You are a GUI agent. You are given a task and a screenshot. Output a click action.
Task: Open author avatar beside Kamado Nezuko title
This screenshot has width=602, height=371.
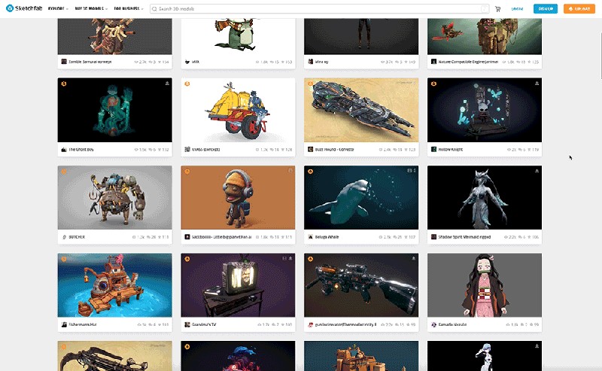pyautogui.click(x=434, y=324)
